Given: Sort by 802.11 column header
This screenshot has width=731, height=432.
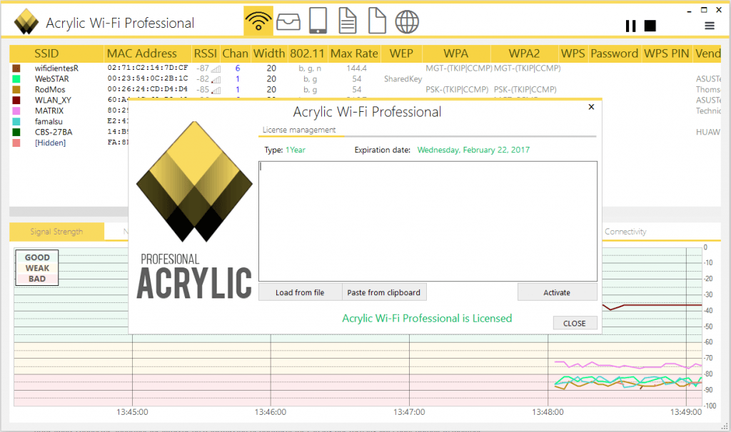Looking at the screenshot, I should [307, 53].
